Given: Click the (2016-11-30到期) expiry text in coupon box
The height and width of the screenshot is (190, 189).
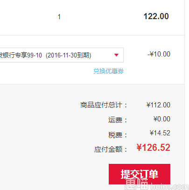Looking at the screenshot, I should [69, 55].
